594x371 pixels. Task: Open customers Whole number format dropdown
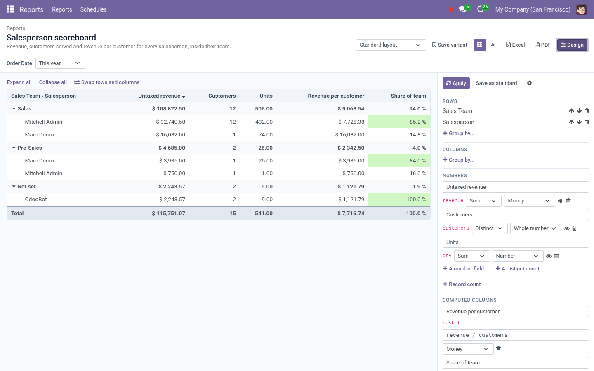[535, 228]
